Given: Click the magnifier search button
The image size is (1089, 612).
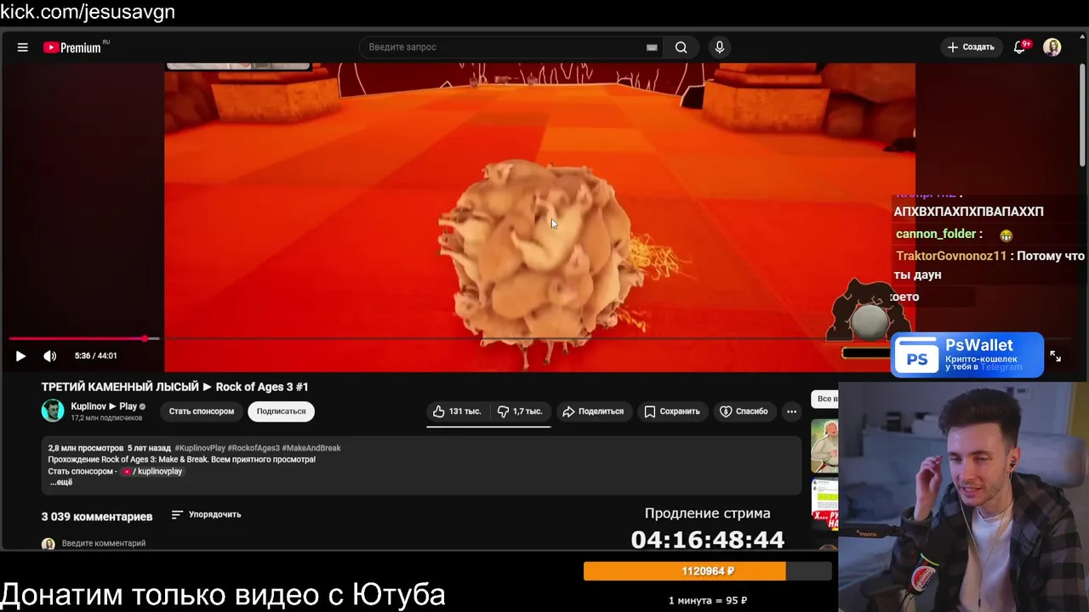Looking at the screenshot, I should click(681, 48).
